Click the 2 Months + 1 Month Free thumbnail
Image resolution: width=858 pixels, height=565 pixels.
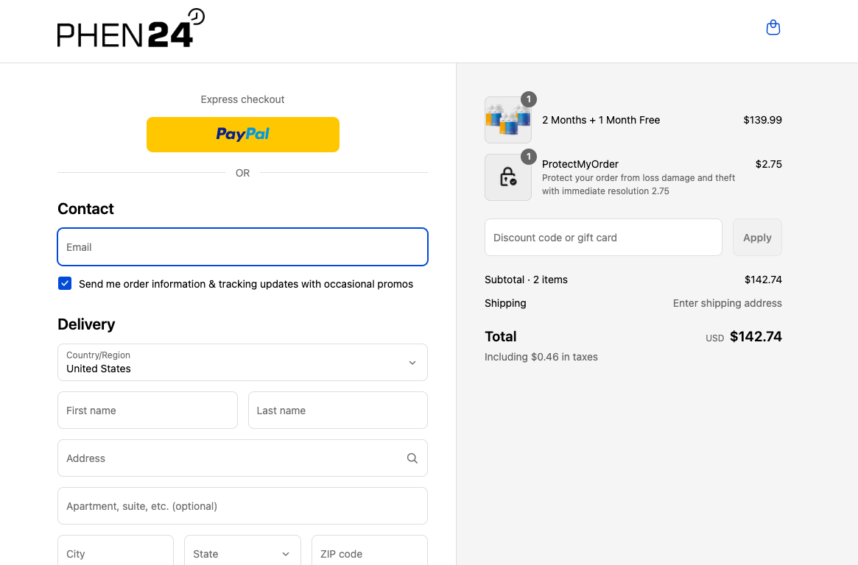pos(507,119)
